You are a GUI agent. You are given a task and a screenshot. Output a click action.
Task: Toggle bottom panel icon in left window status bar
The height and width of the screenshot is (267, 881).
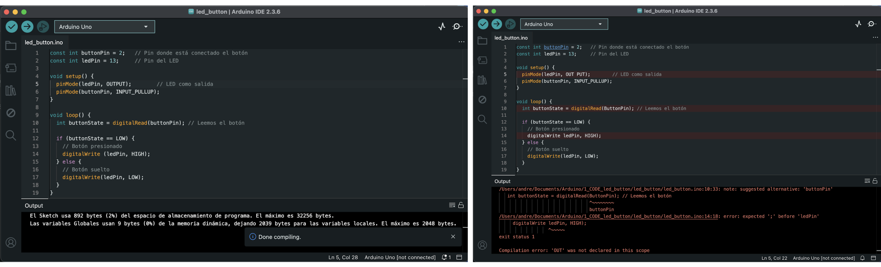[459, 257]
